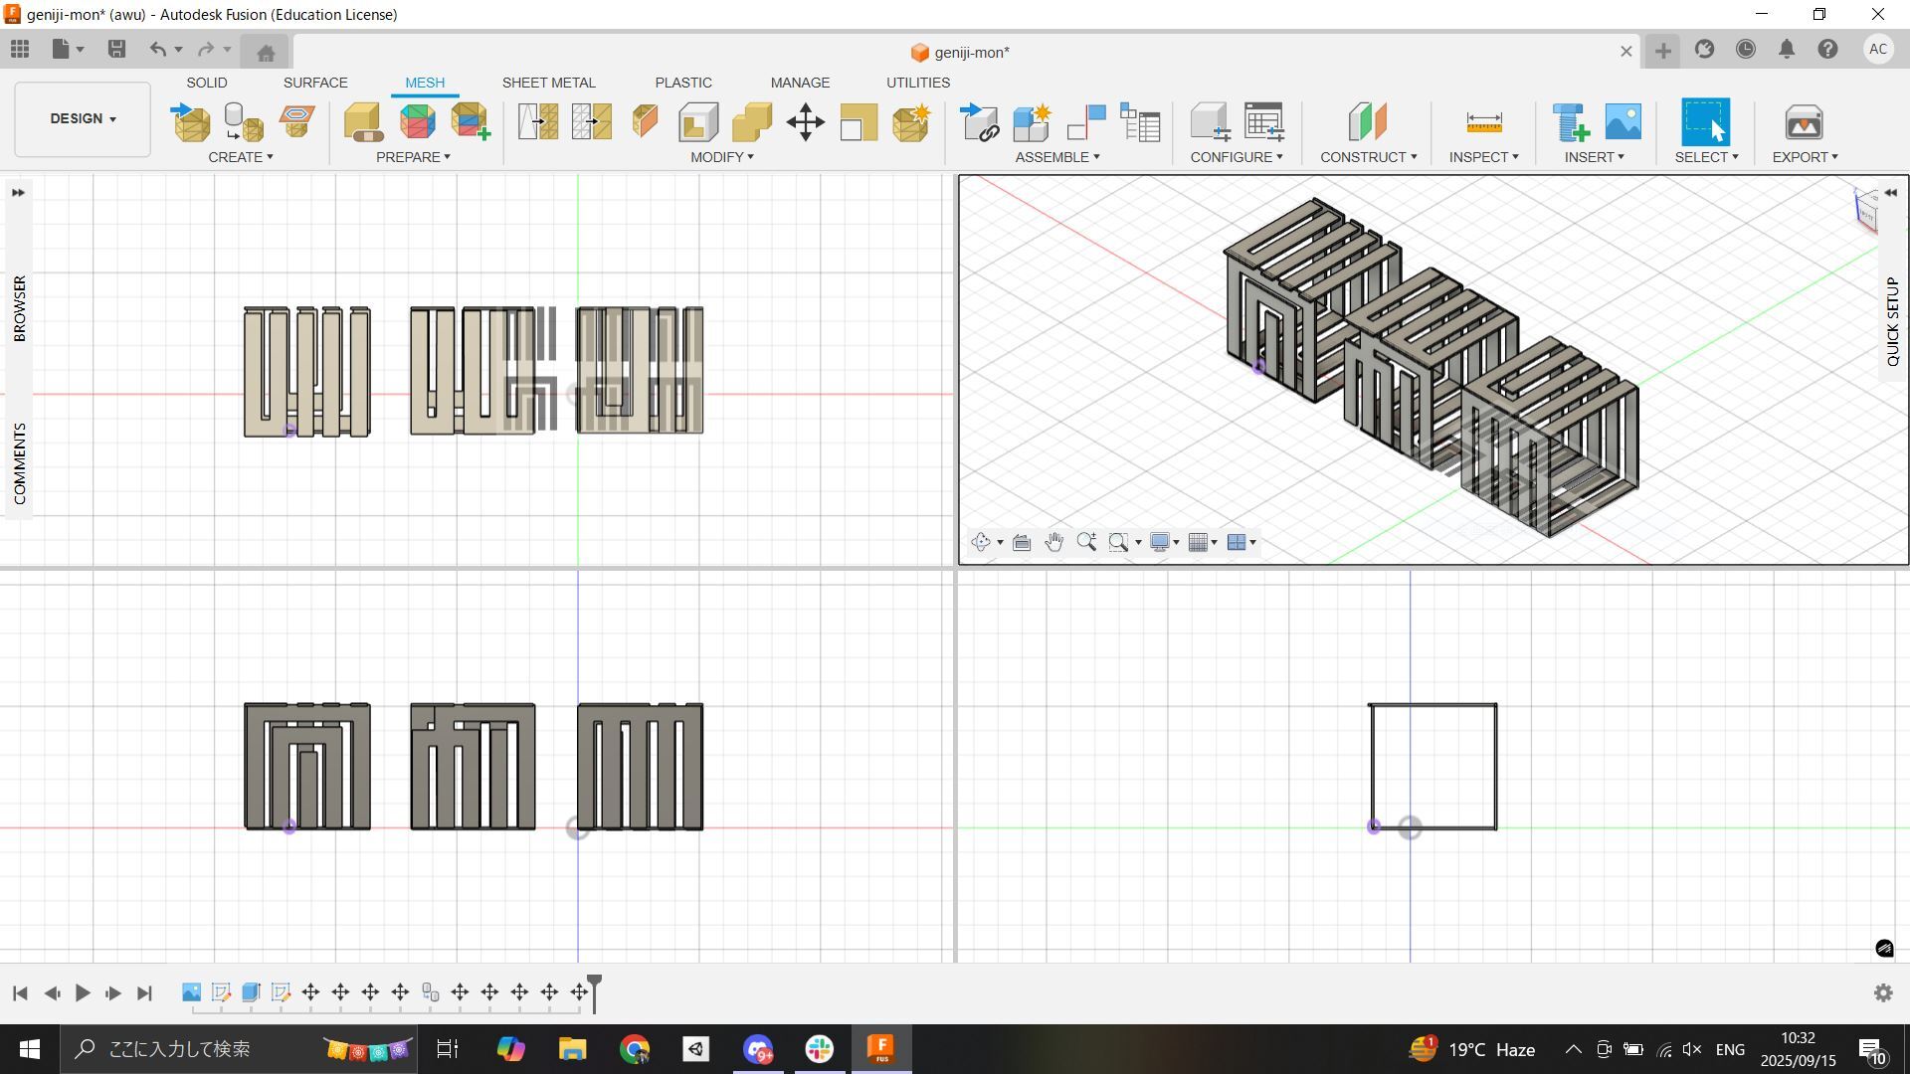Click the timeline end position marker
Viewport: 1910px width, 1074px height.
pos(595,984)
